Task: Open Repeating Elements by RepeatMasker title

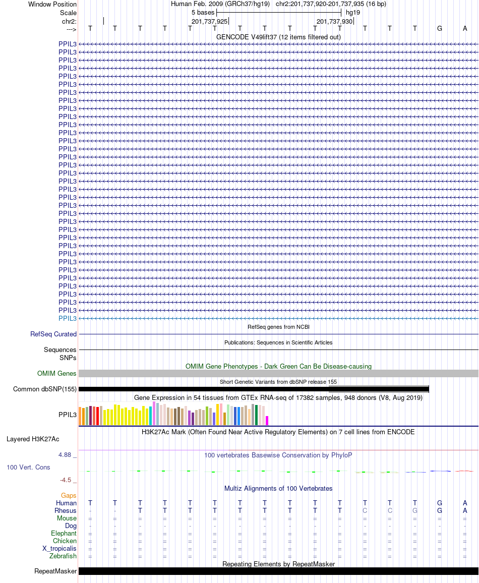Action: point(278,564)
